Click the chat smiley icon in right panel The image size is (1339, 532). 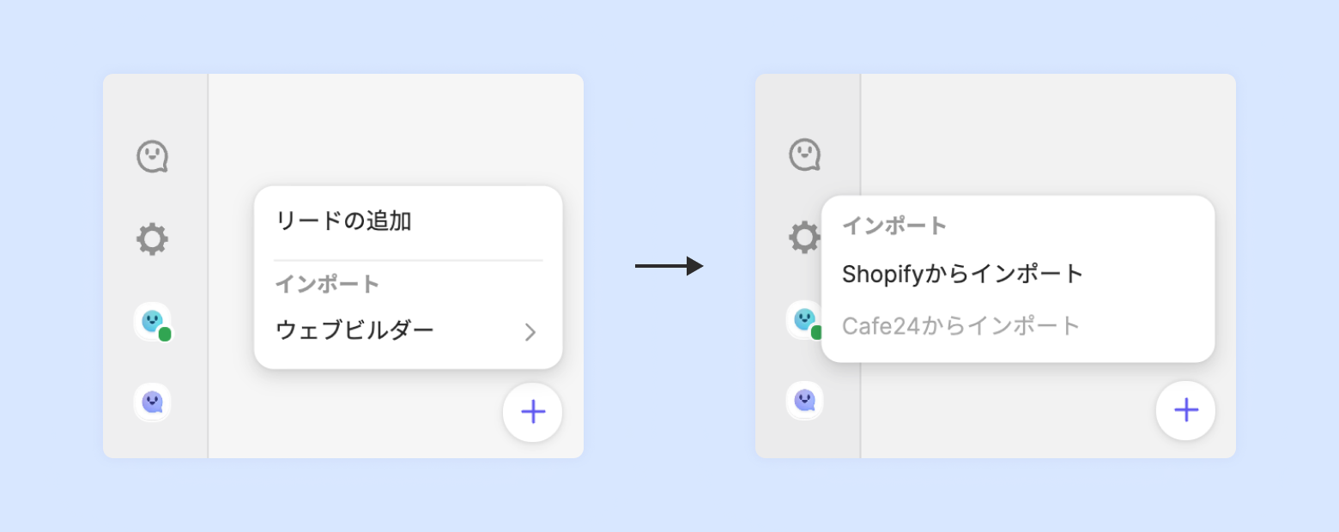804,155
